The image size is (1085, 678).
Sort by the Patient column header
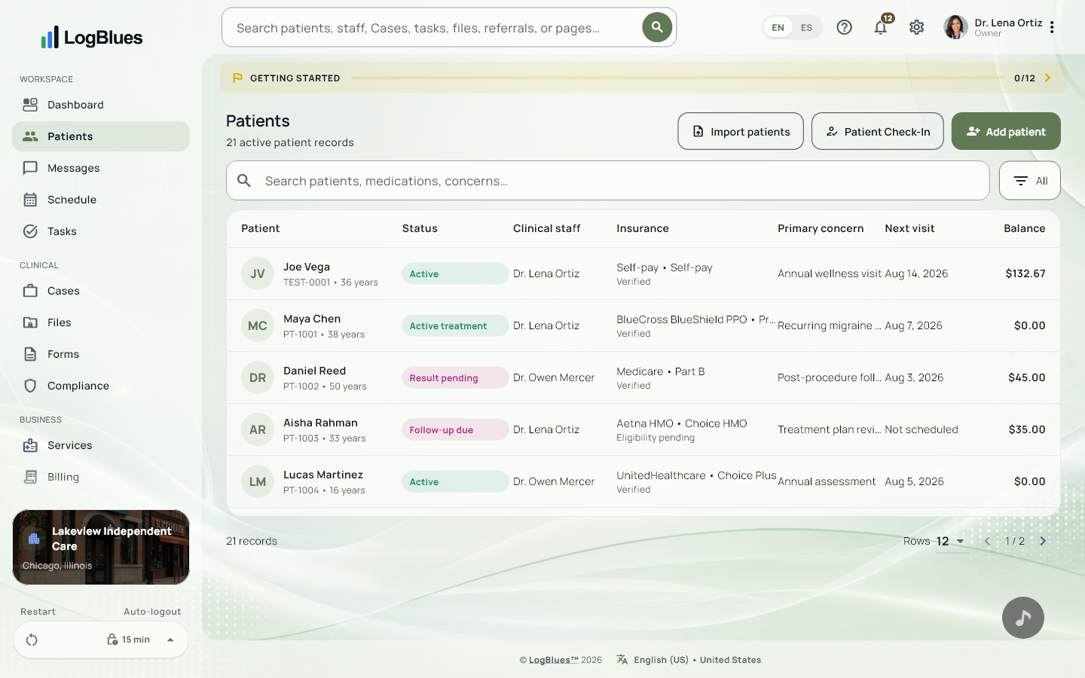pos(260,228)
